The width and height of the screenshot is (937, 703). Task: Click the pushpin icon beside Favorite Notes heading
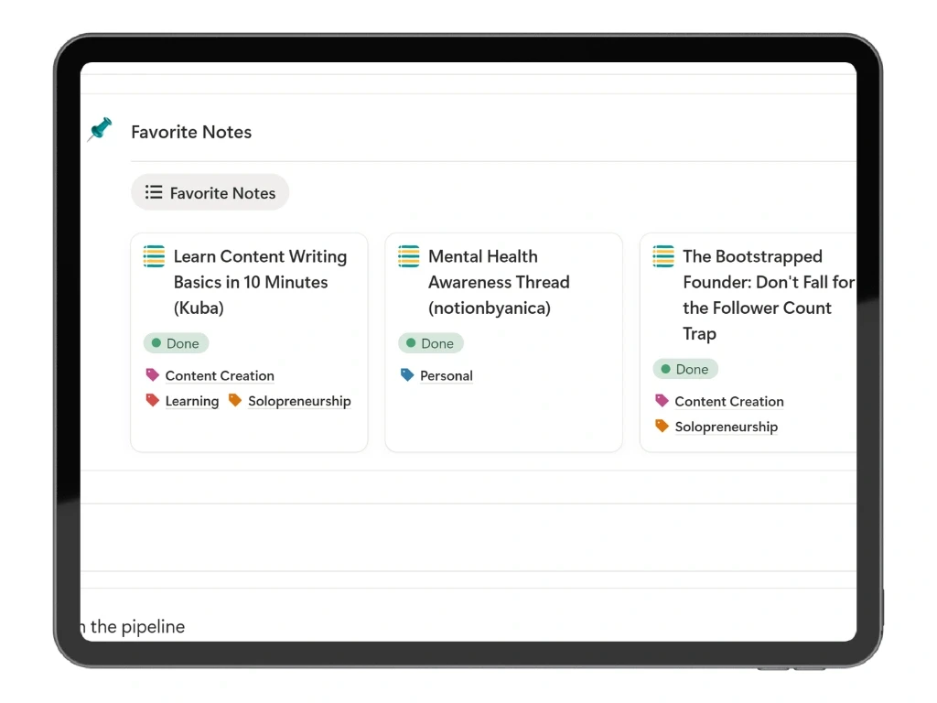99,130
